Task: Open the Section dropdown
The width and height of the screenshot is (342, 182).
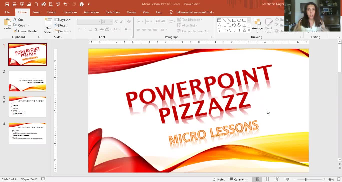Action: coord(63,31)
